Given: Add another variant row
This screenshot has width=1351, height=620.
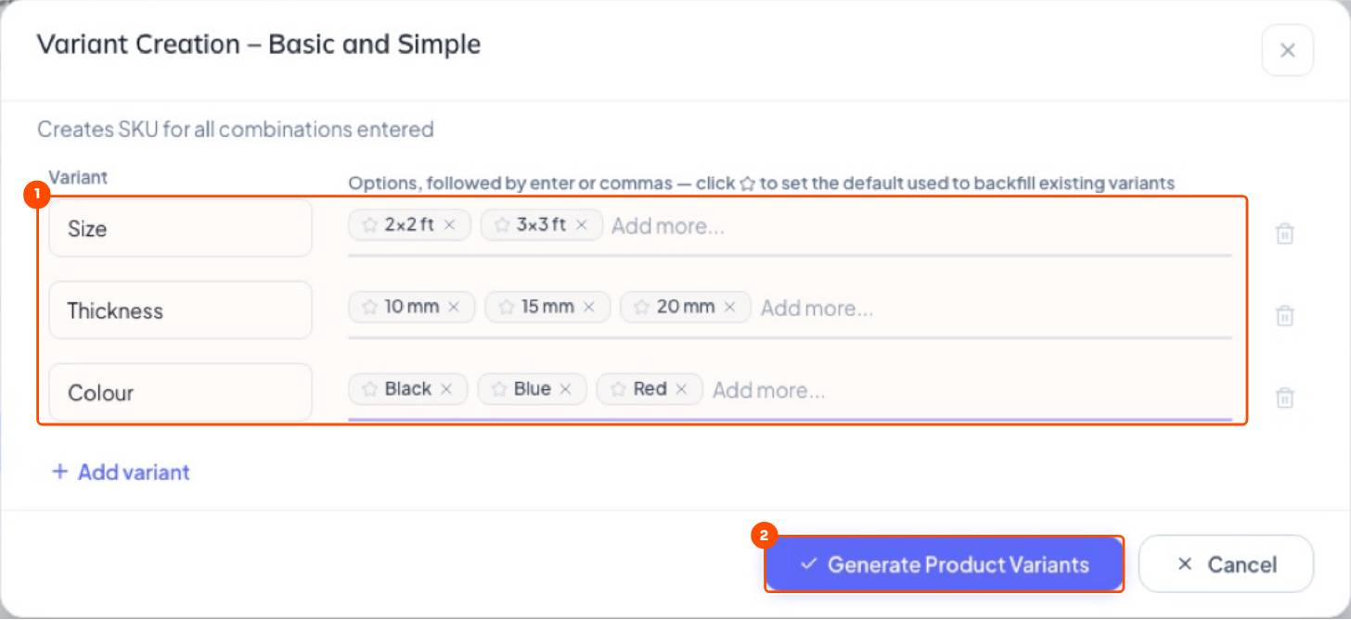Looking at the screenshot, I should (x=121, y=472).
